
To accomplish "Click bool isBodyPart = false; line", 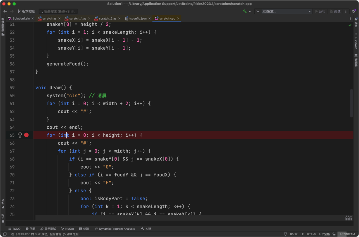I will pos(114,198).
